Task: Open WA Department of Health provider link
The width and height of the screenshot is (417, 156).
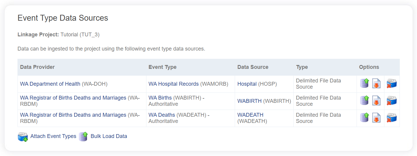Action: 50,84
